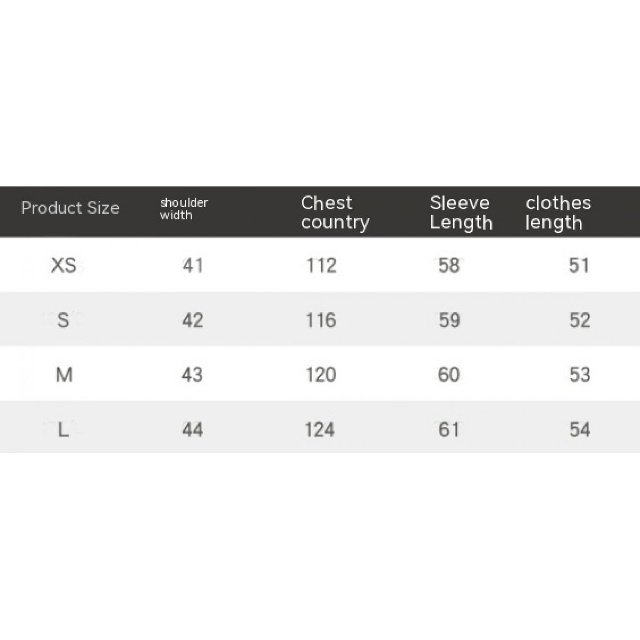Select the Chest country header
This screenshot has width=640, height=640.
[335, 212]
